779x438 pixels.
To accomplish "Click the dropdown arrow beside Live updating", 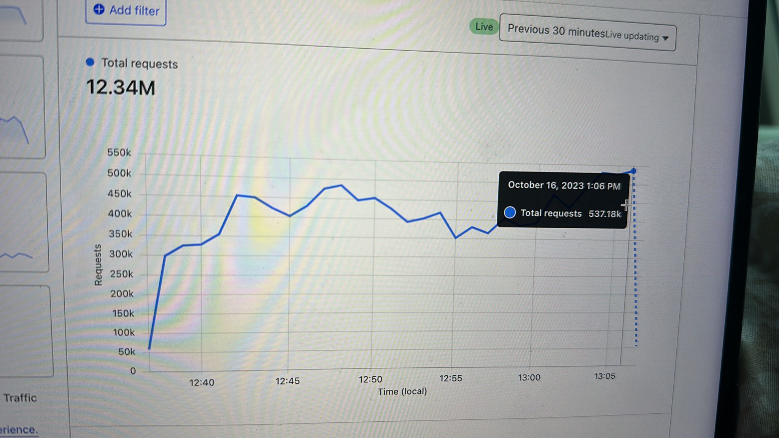I will point(665,38).
